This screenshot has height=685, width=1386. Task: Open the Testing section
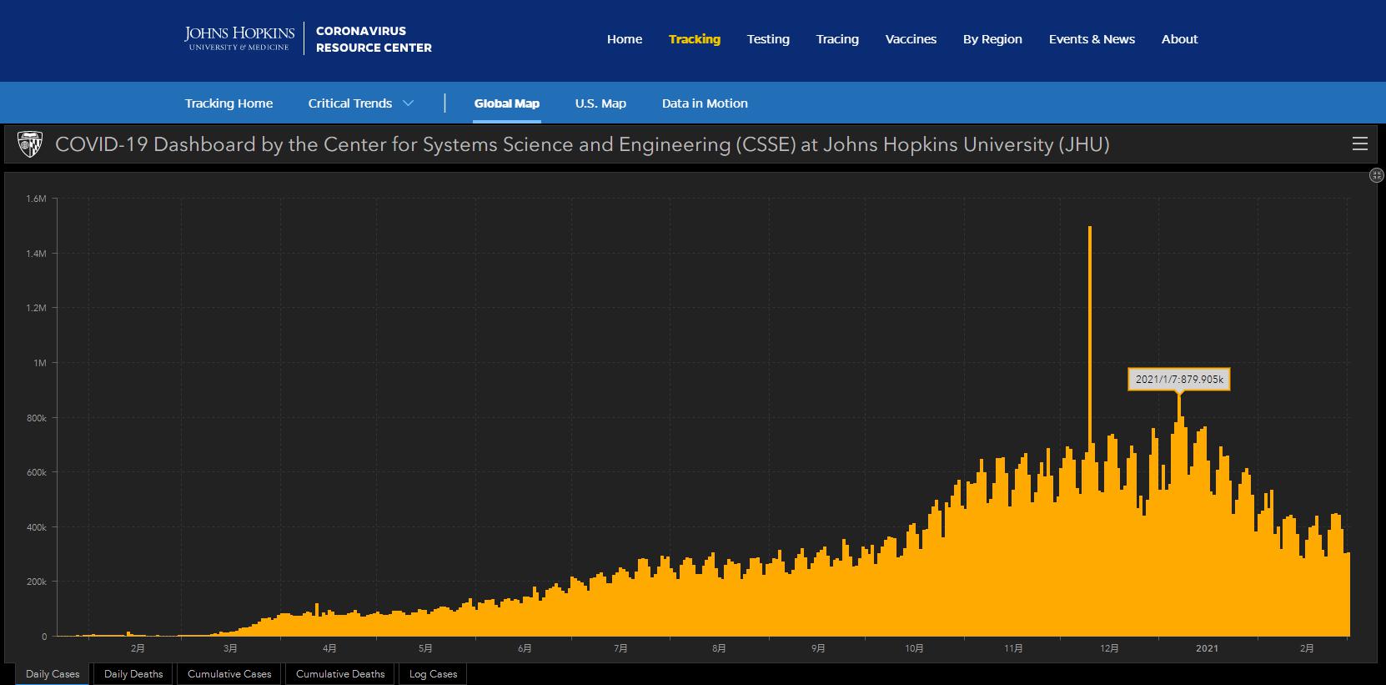coord(768,39)
